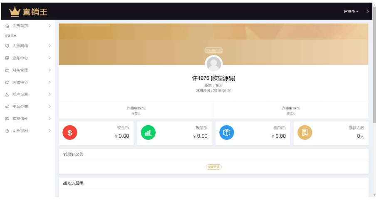The width and height of the screenshot is (379, 201).
Task: Click the 查看更多 button under announcements
Action: click(213, 167)
